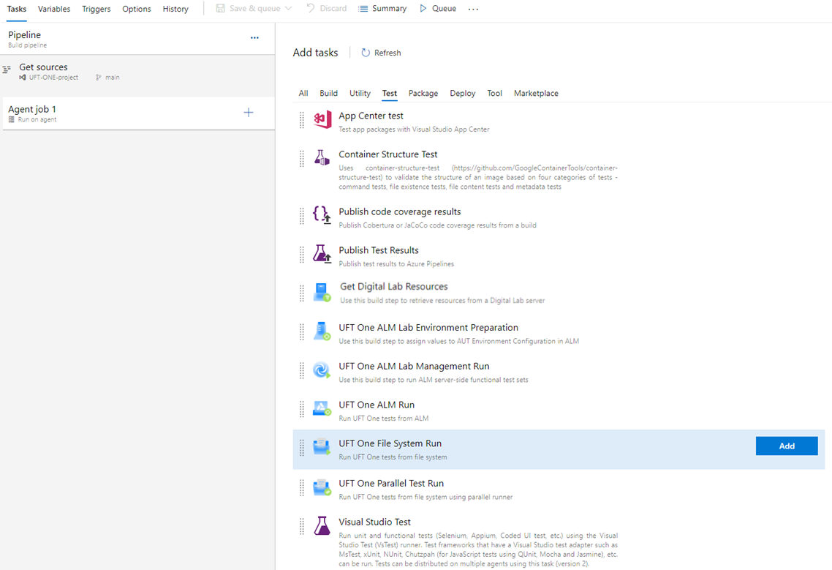Refresh the Add tasks list
The width and height of the screenshot is (832, 570).
click(x=381, y=53)
